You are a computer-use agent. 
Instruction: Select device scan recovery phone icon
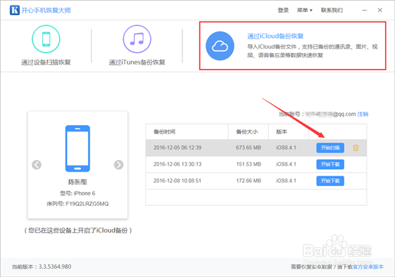coord(46,39)
